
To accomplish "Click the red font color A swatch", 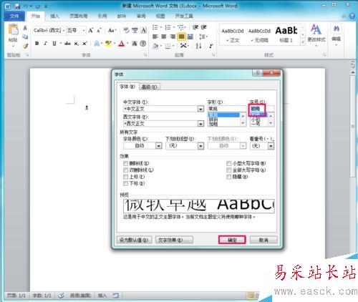I will [122, 44].
